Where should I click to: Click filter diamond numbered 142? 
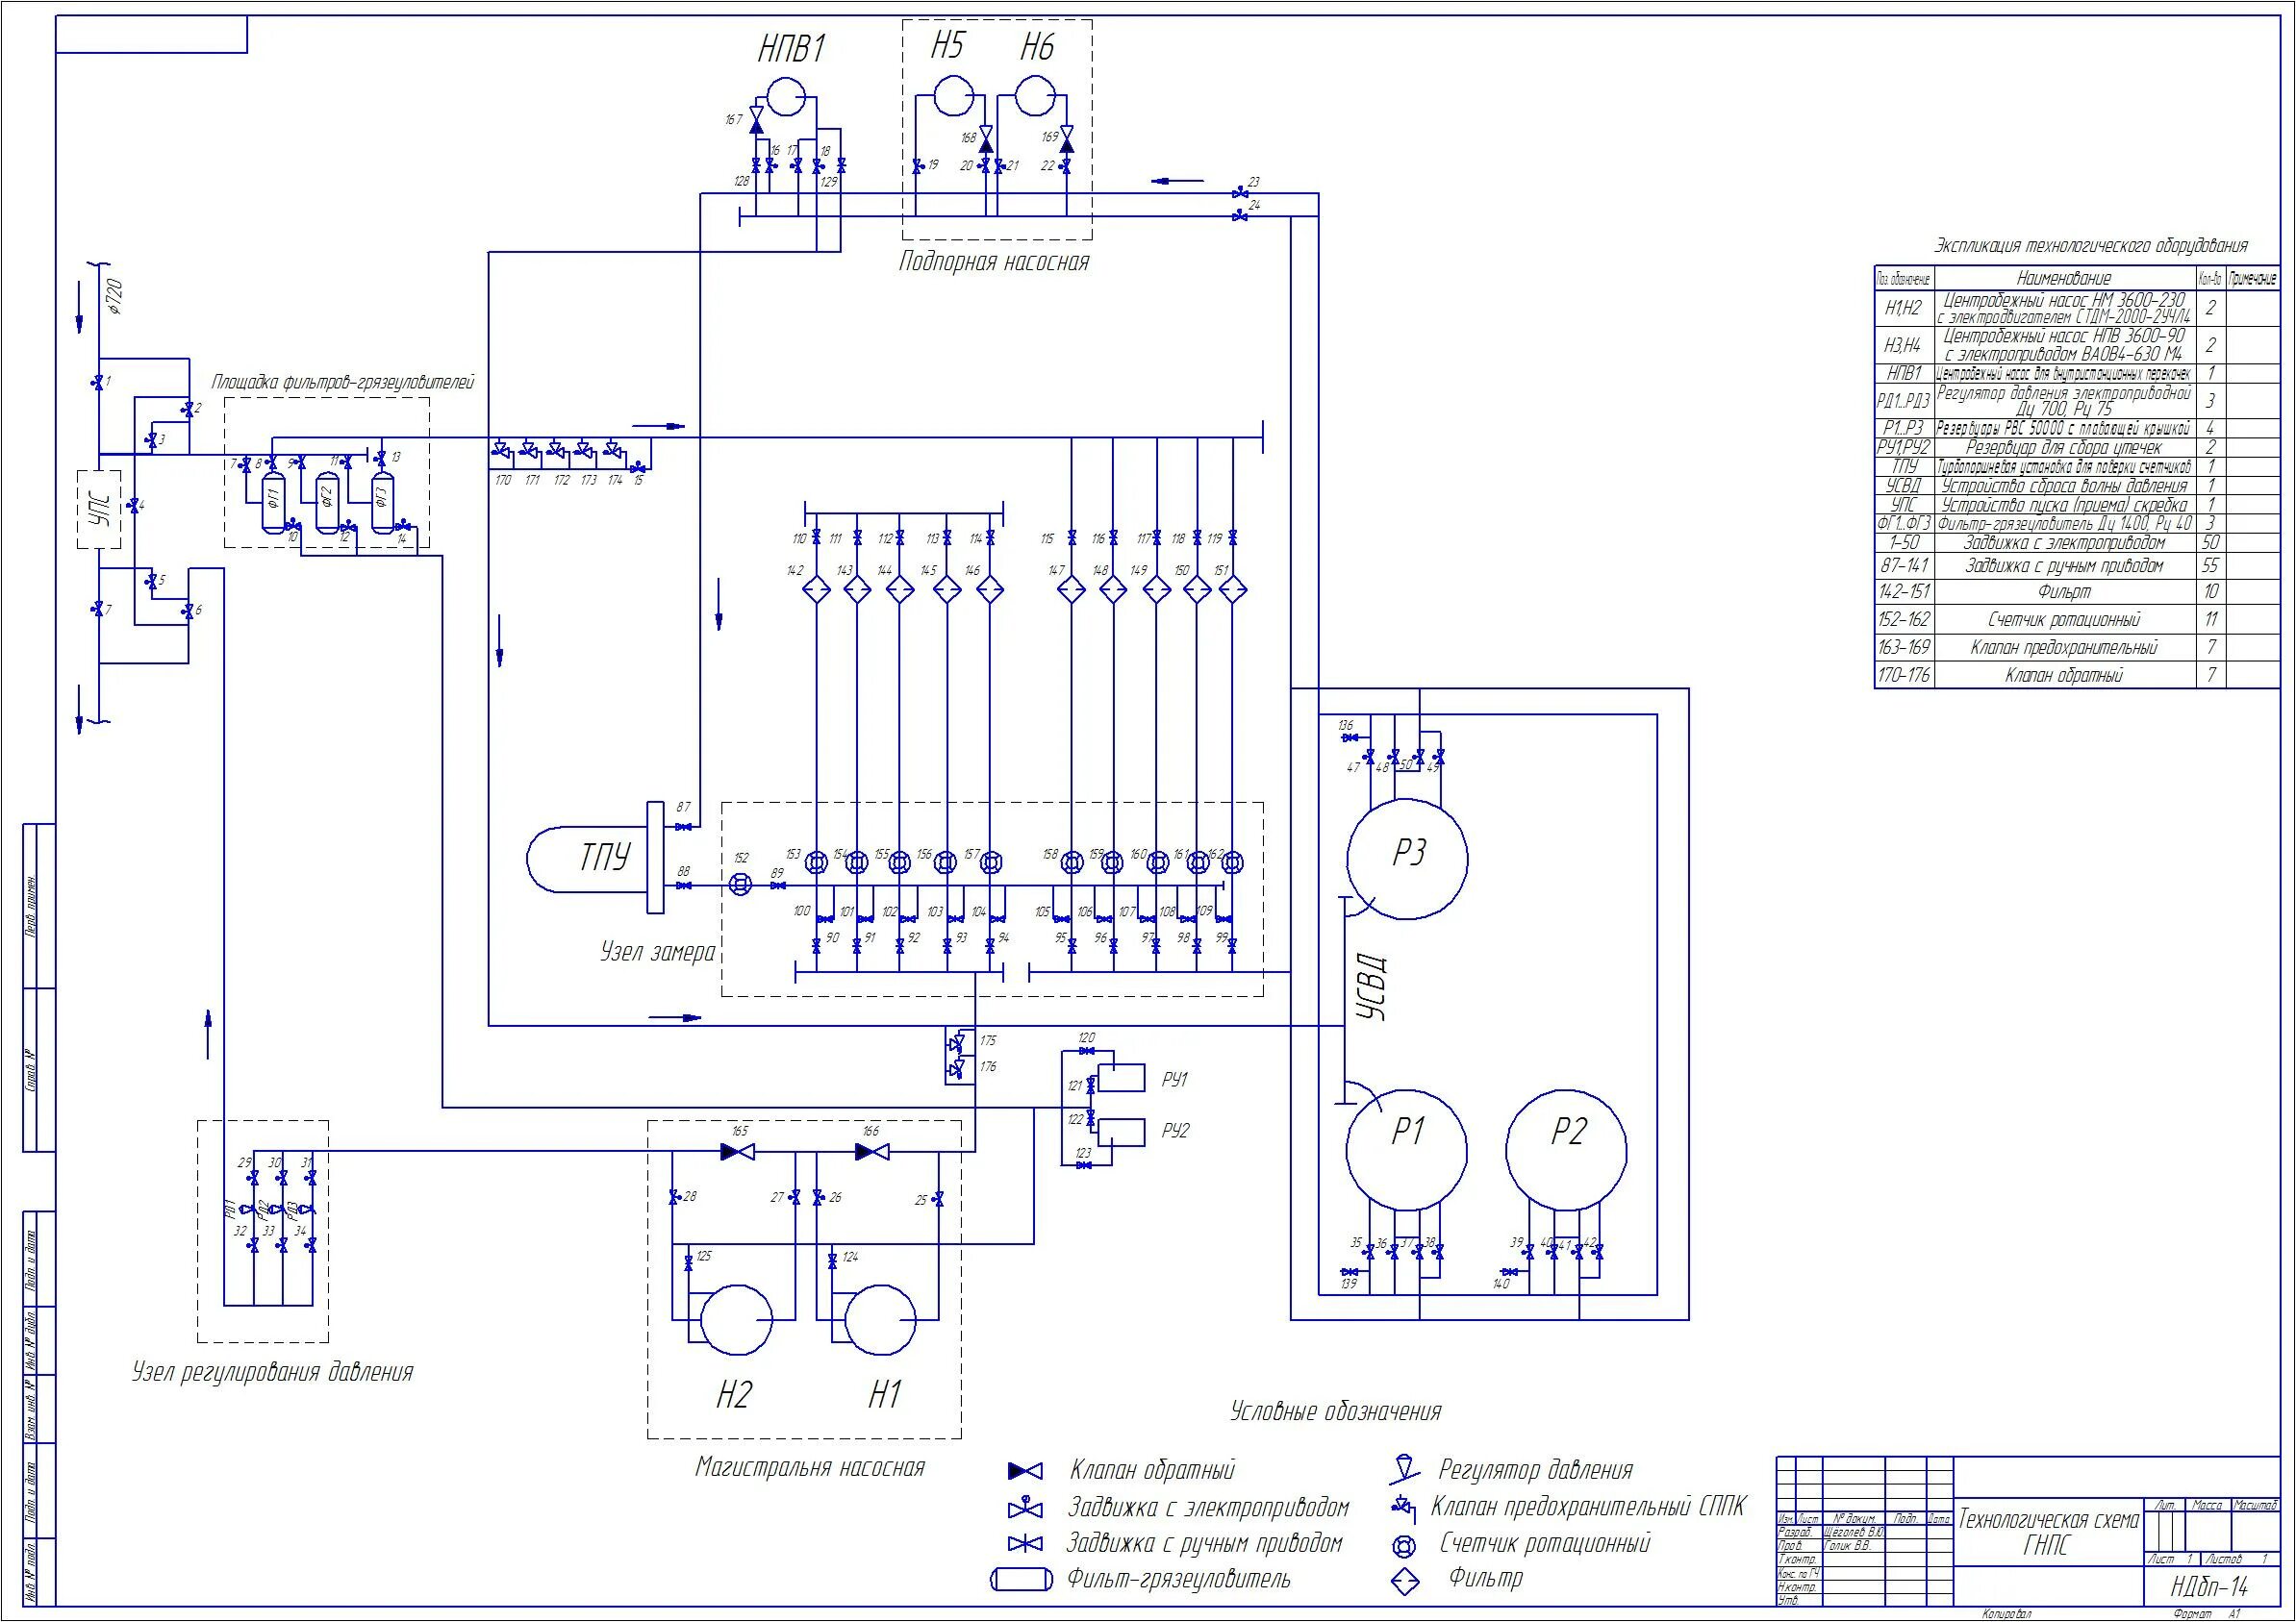(x=817, y=589)
